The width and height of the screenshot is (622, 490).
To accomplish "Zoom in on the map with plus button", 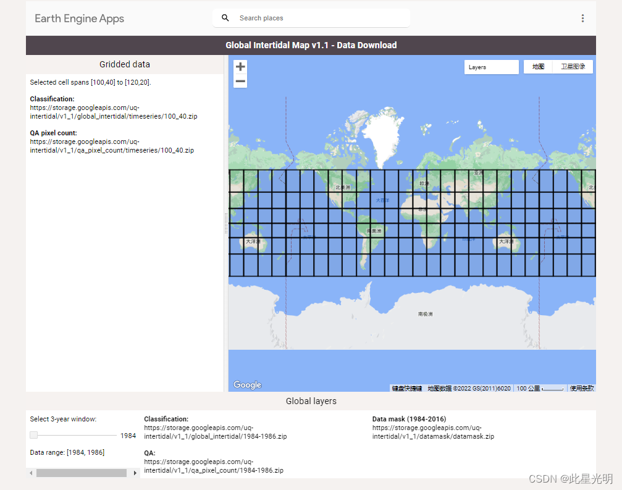I will [x=240, y=67].
